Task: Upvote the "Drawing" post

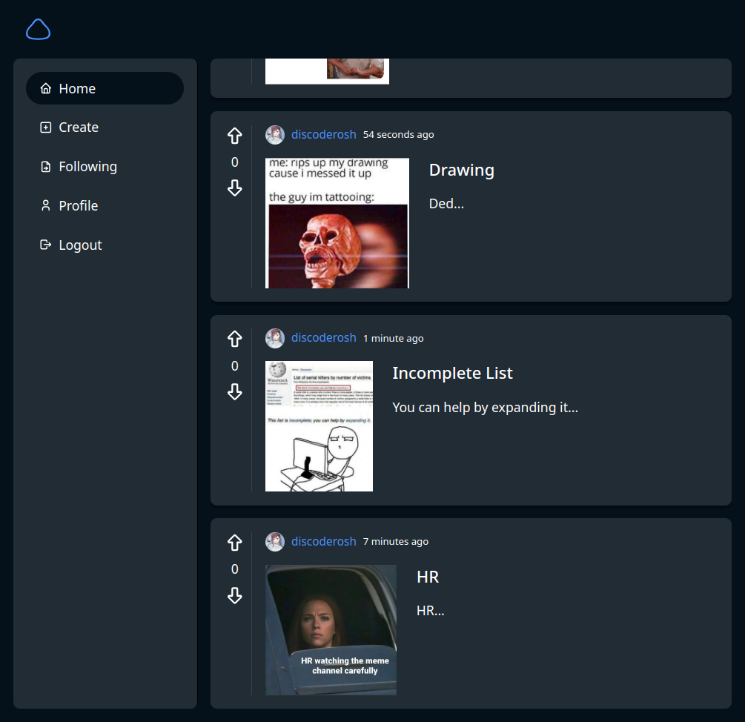Action: (x=234, y=136)
